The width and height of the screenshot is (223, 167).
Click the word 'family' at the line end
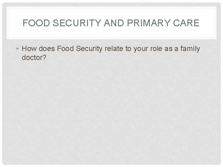(x=190, y=49)
